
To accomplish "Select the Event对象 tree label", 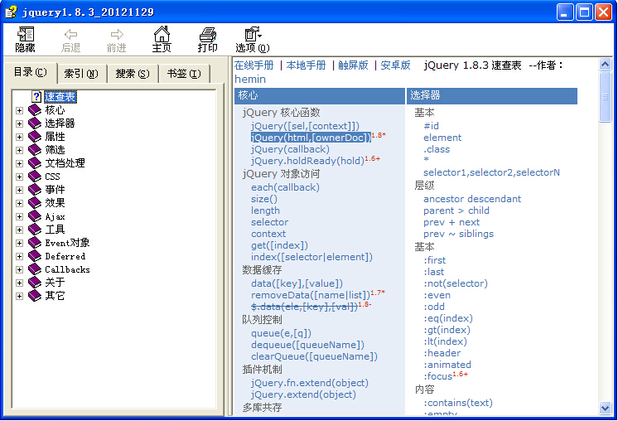I will (67, 243).
